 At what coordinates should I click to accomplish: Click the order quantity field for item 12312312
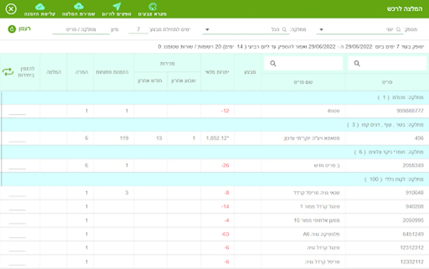pyautogui.click(x=17, y=248)
